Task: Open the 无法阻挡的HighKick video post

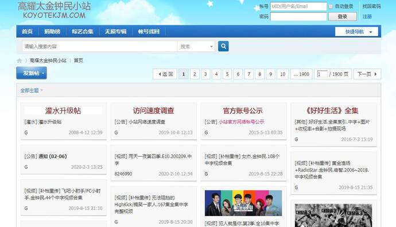Action: tap(152, 204)
